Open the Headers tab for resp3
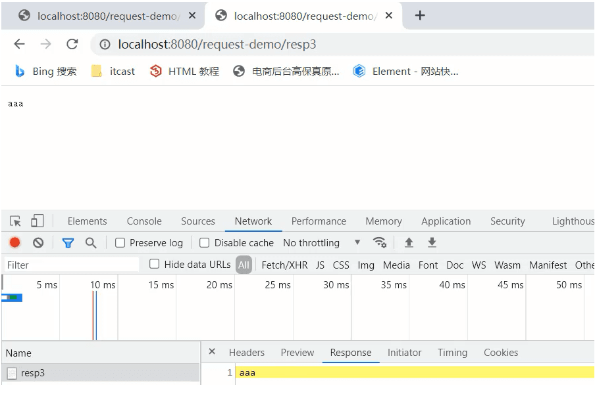Viewport: 595px width, 396px height. [x=246, y=353]
